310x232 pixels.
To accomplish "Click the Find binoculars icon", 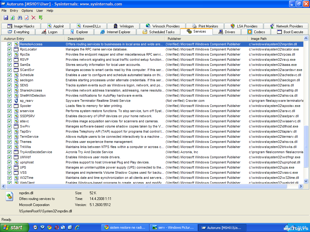I will point(20,18).
